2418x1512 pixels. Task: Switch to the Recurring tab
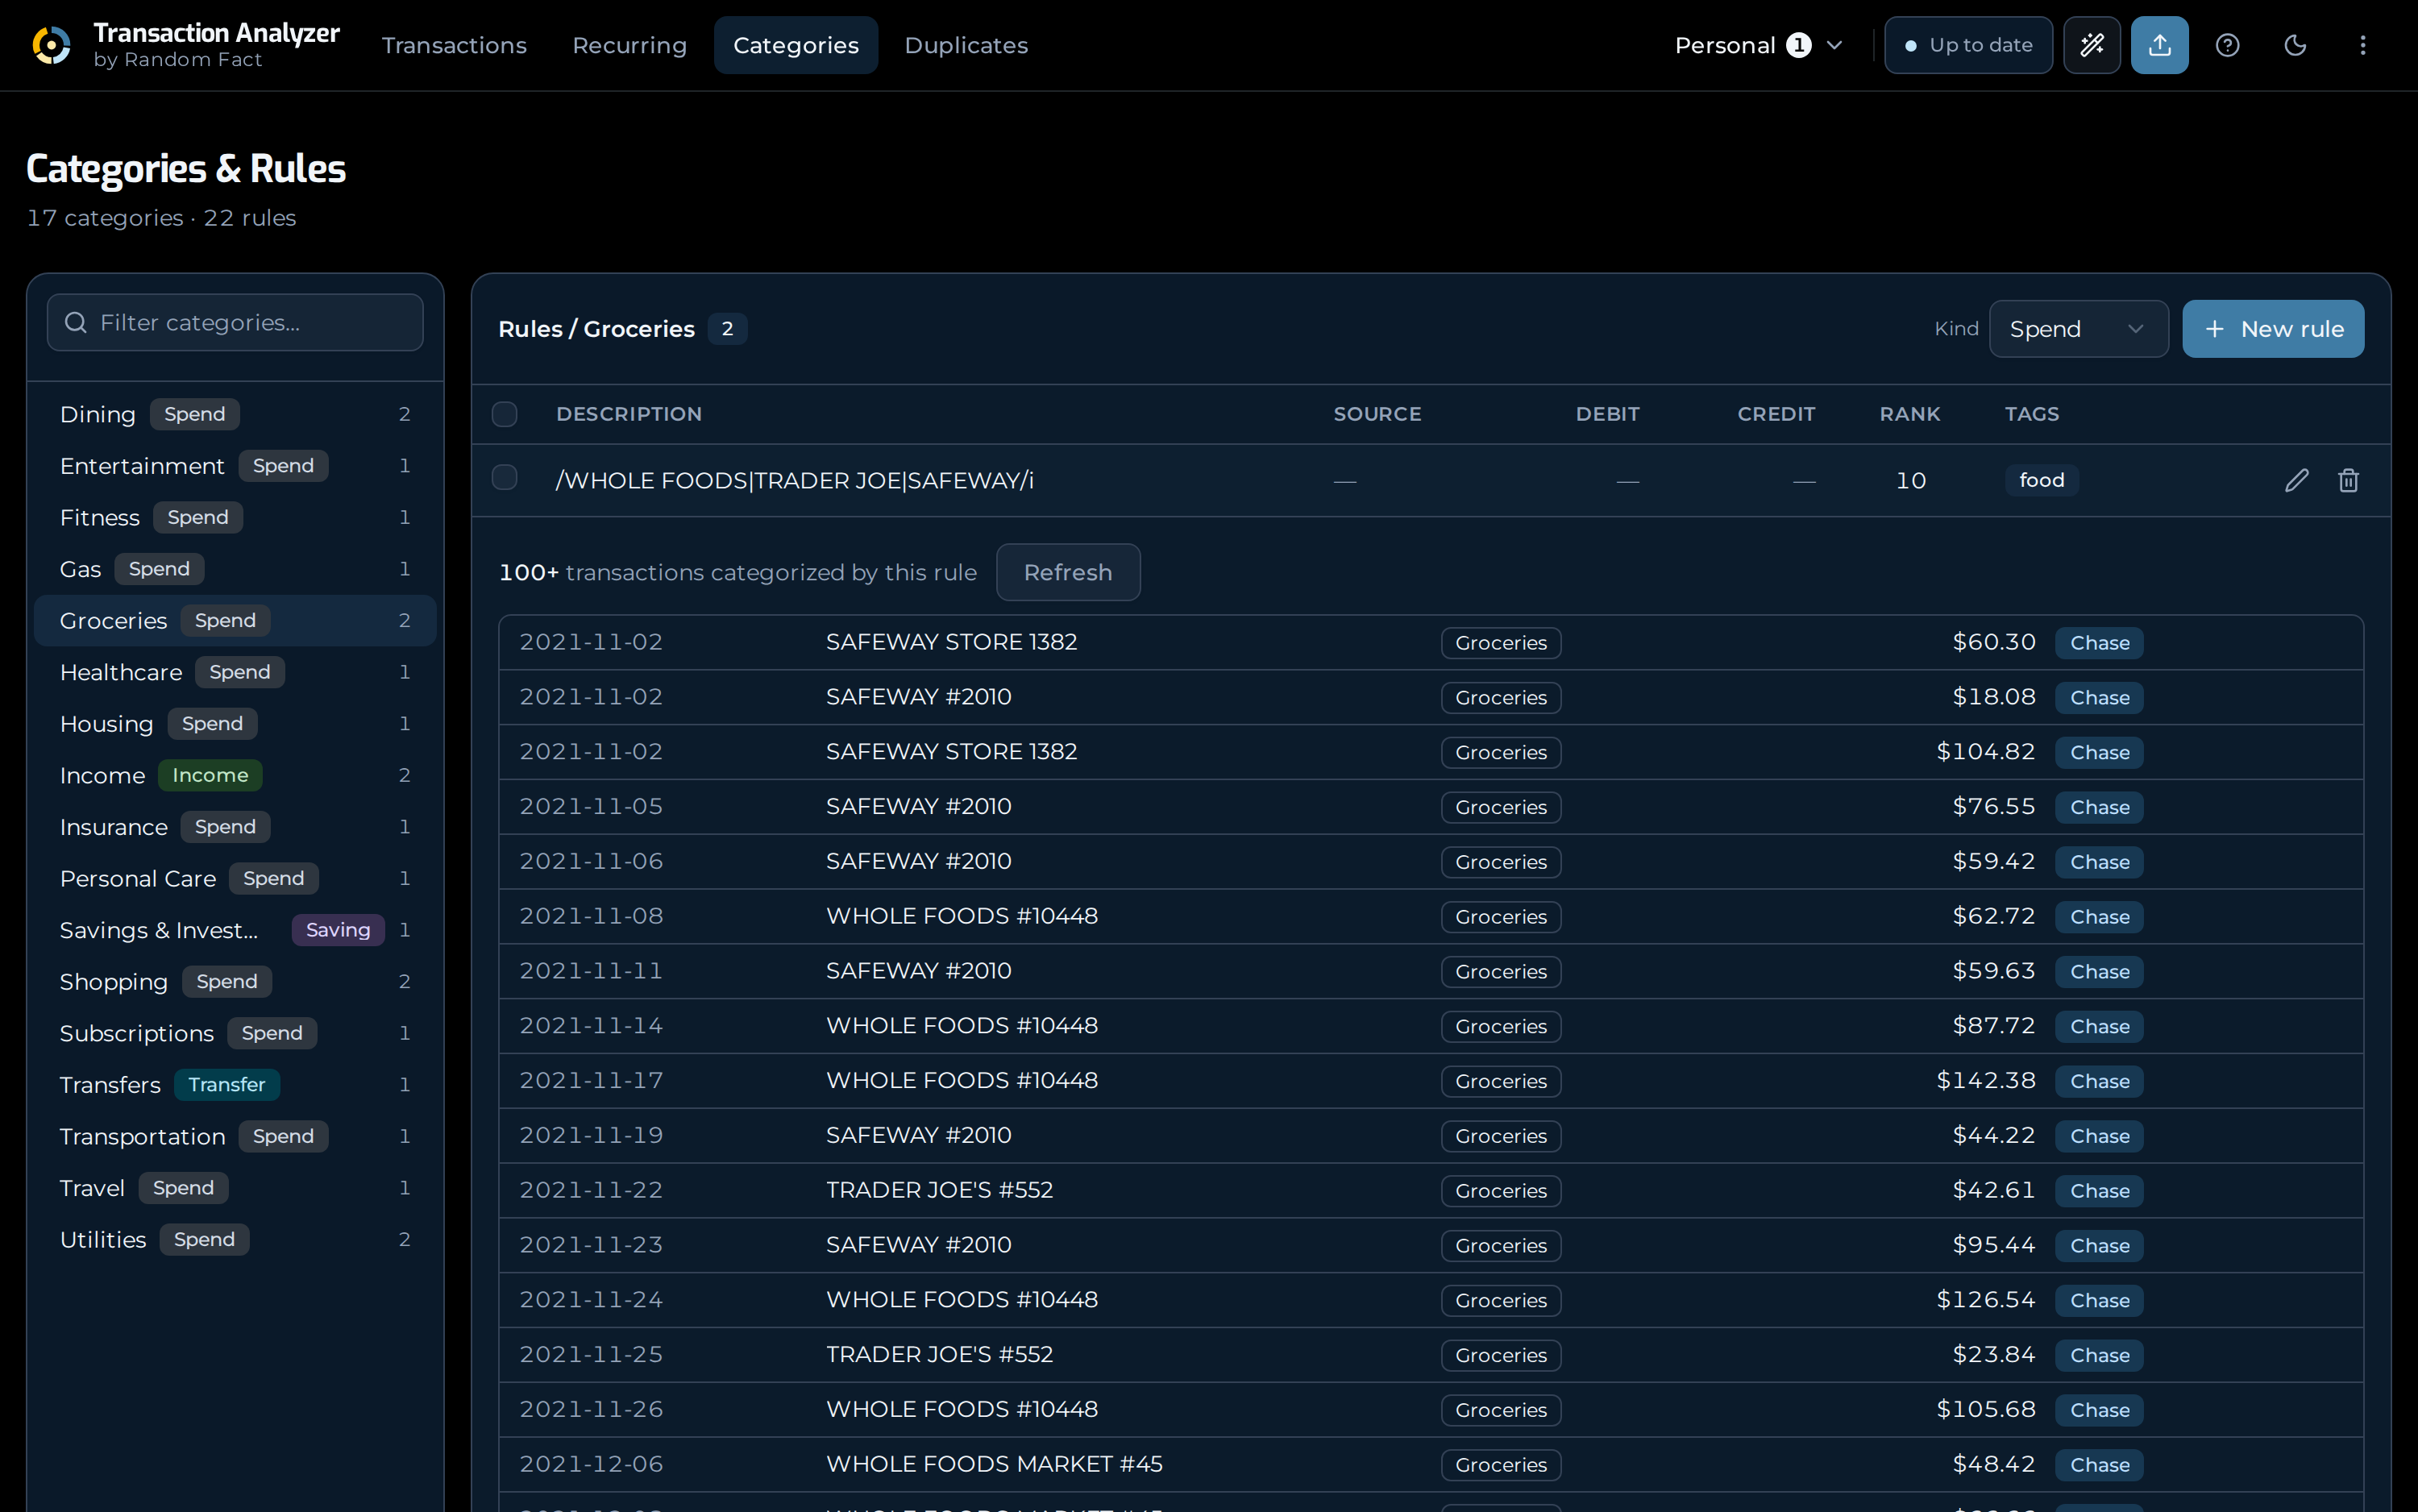coord(629,45)
